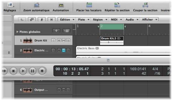Click the /16 division value
The image size is (173, 100).
coord(157,73)
